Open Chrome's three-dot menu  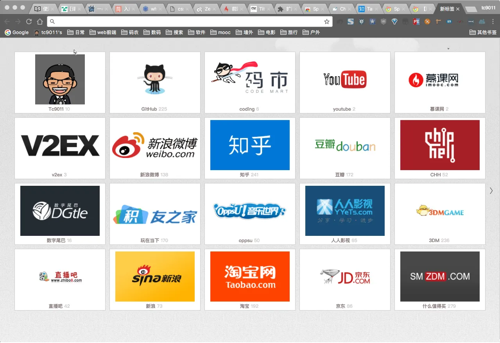pyautogui.click(x=493, y=22)
